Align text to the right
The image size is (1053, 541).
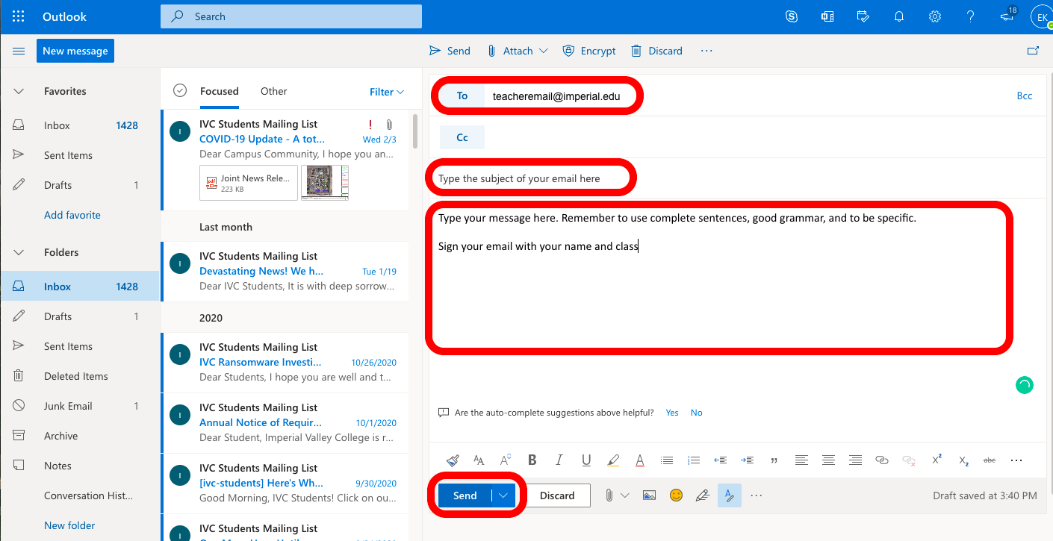(855, 460)
